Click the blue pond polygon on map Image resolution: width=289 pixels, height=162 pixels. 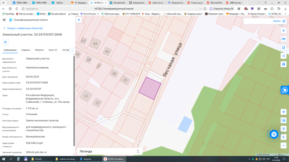tap(185, 124)
